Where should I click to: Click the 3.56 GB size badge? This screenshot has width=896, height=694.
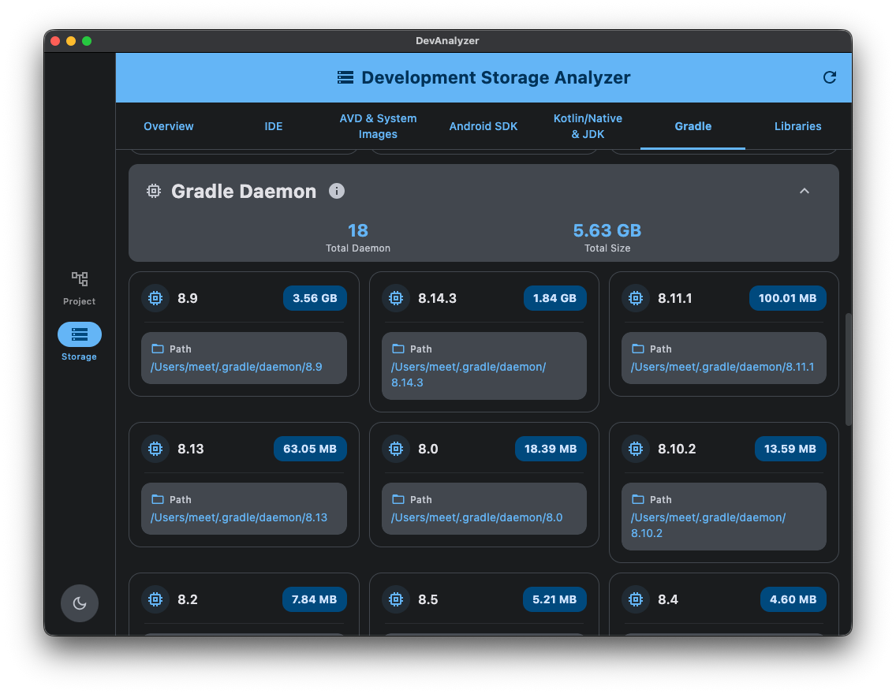click(315, 298)
